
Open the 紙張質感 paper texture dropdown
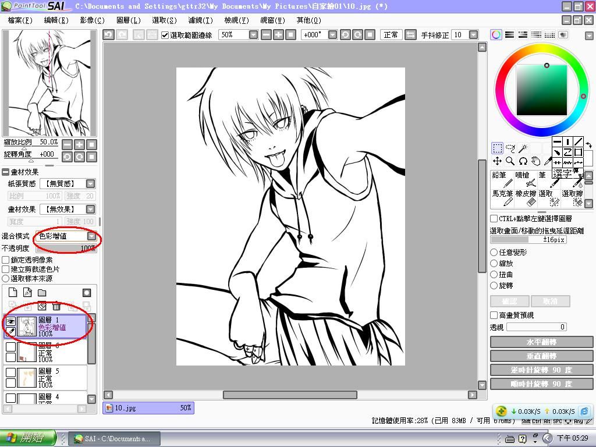point(90,183)
